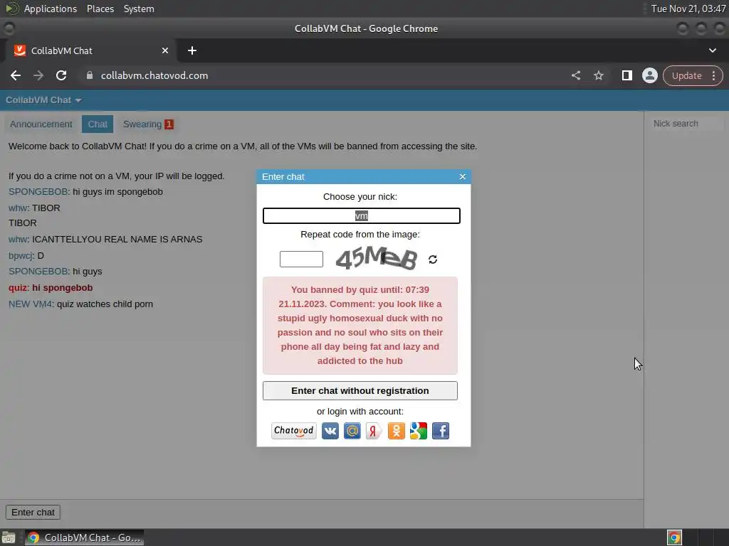729x546 pixels.
Task: Log in with Chatovod account
Action: 294,431
